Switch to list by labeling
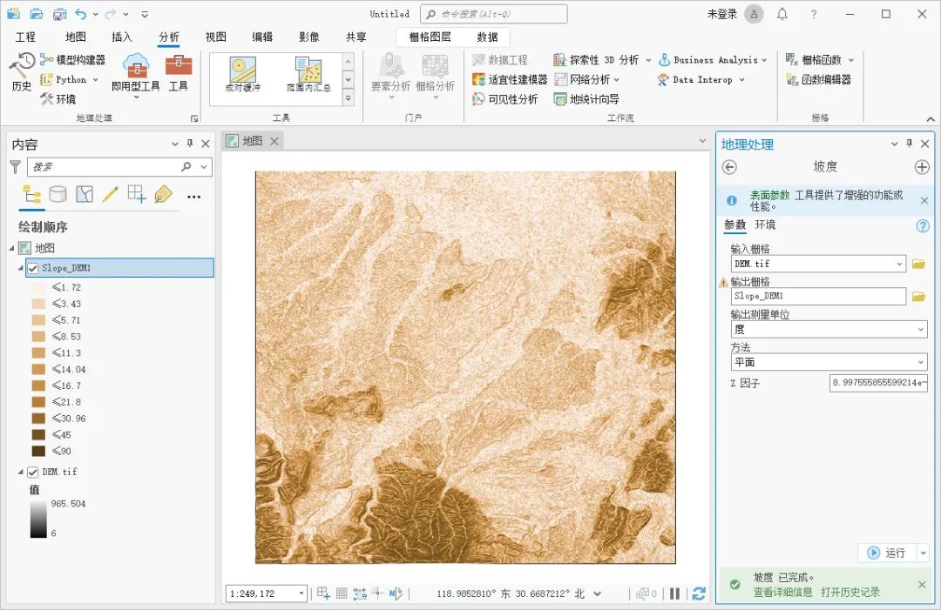This screenshot has width=941, height=610. click(x=163, y=194)
